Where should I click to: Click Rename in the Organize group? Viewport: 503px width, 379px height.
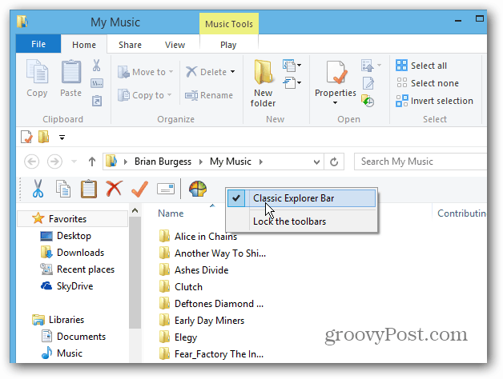point(209,95)
